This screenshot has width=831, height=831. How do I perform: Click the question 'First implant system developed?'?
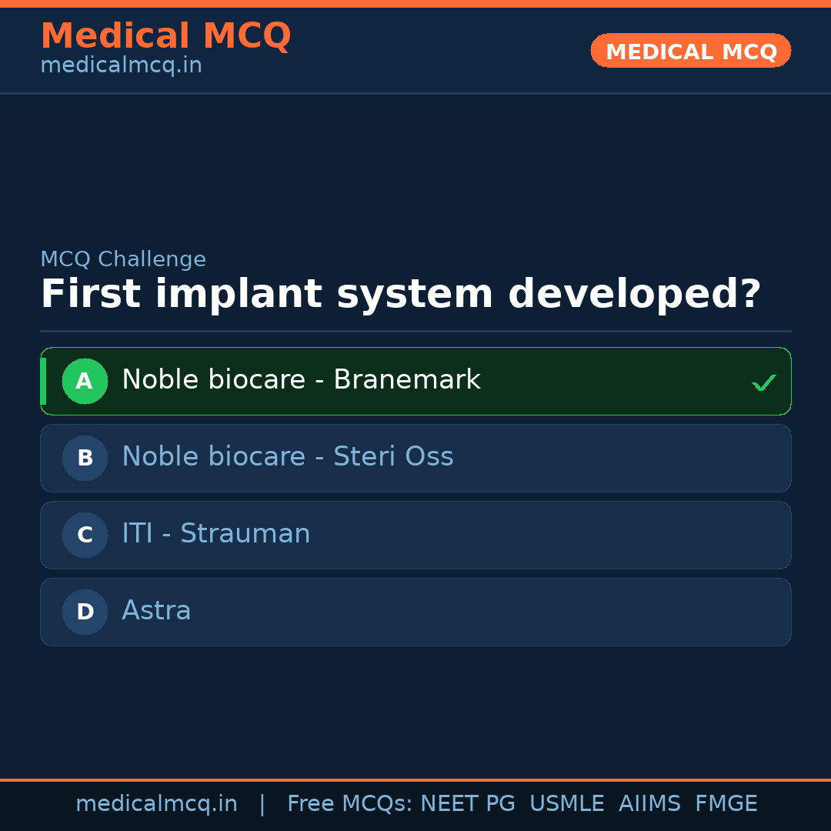[400, 293]
